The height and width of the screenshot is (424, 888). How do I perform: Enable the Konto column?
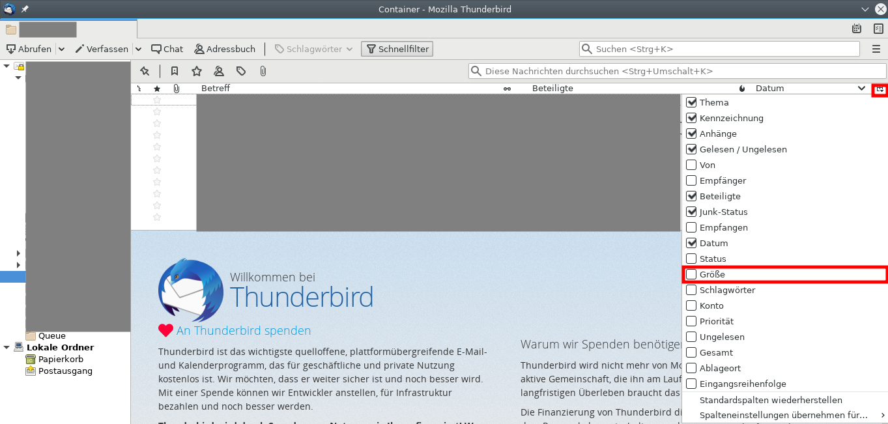click(784, 305)
